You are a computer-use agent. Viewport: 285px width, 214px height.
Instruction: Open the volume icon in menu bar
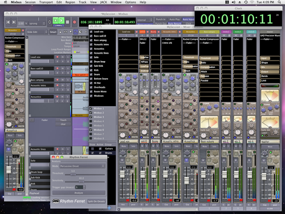233,2
